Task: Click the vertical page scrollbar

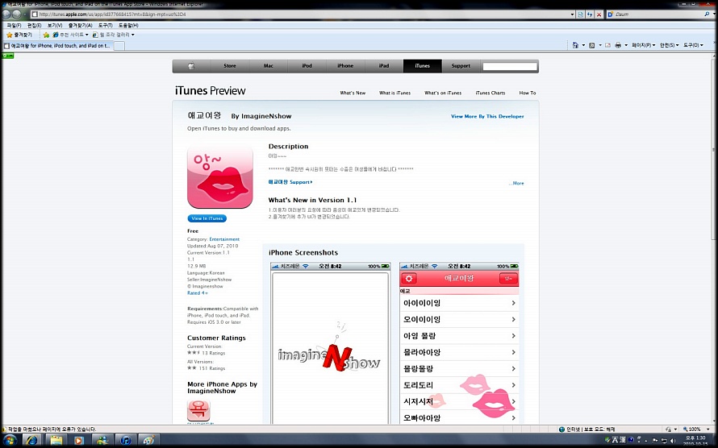Action: tap(714, 239)
